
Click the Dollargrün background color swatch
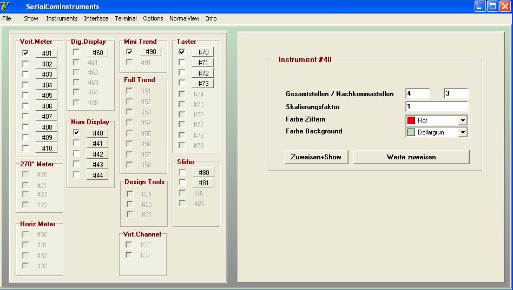411,132
